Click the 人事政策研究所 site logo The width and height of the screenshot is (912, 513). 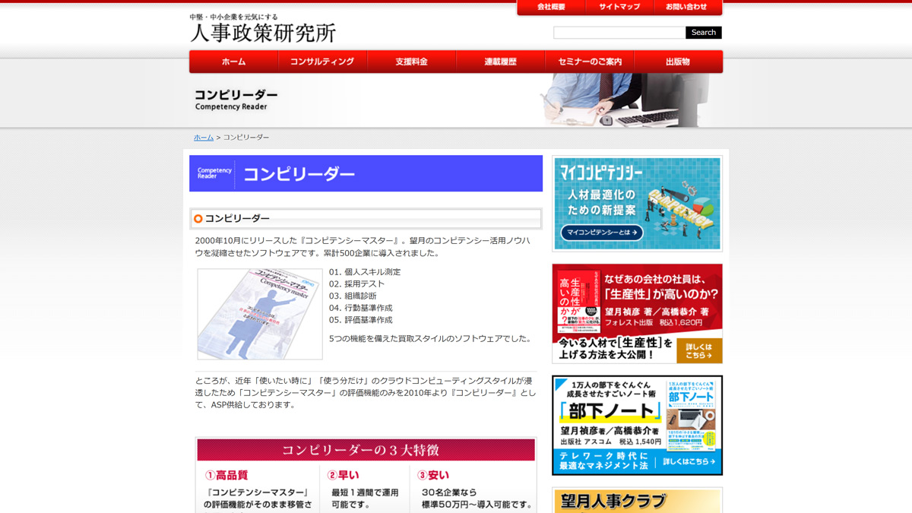[x=262, y=29]
